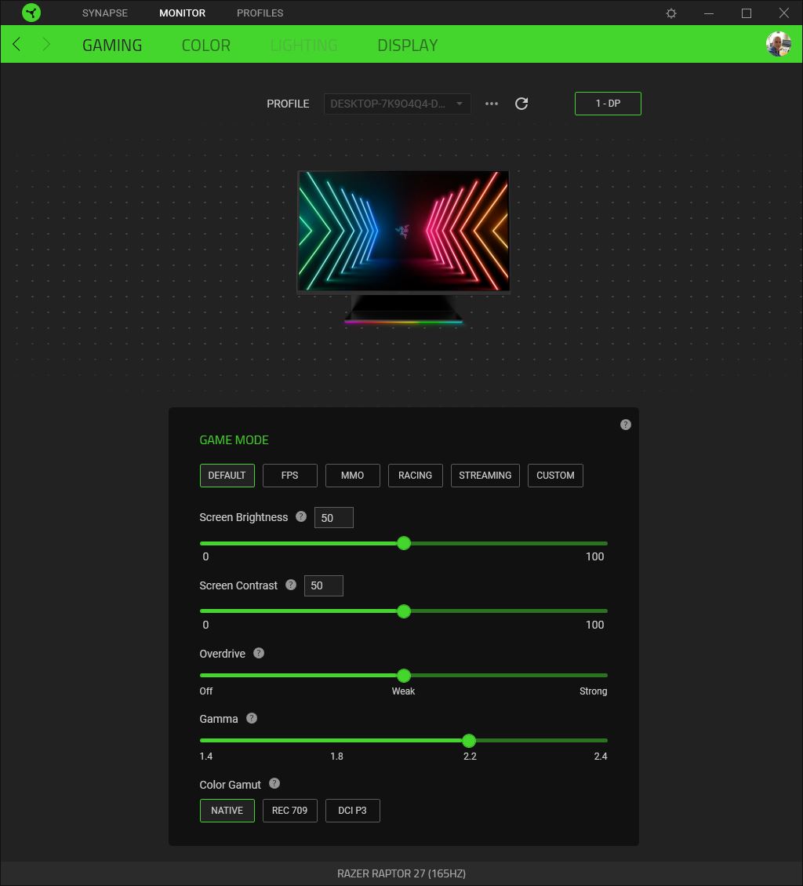
Task: Open the SYNAPSE top tab
Action: 105,13
